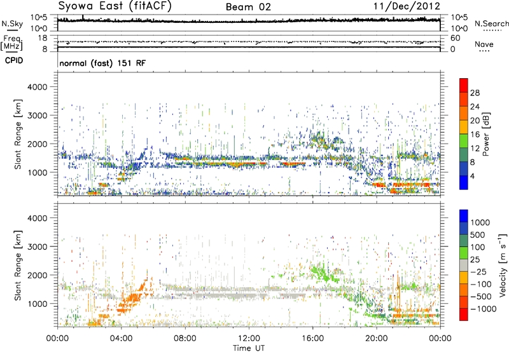Click the '500' velocity colorbar label
Screen dimensions: 509x352
point(478,235)
